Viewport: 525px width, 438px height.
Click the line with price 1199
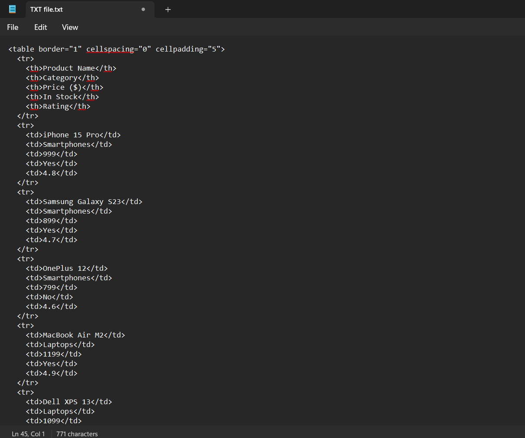(54, 354)
